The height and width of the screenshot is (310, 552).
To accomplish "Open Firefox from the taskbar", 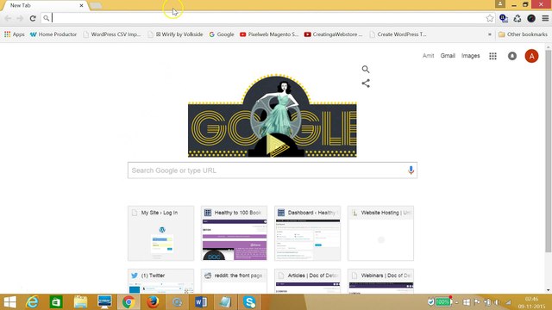I will coord(153,302).
